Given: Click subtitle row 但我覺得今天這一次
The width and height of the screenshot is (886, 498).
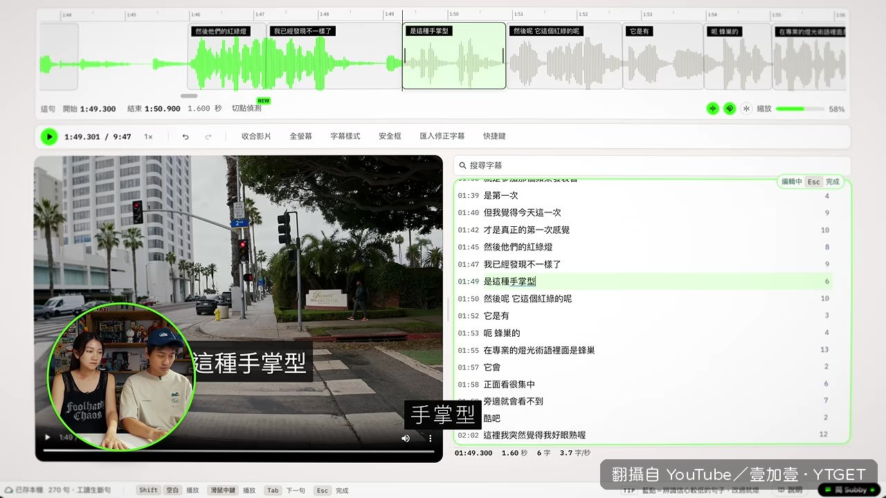Looking at the screenshot, I should click(643, 213).
